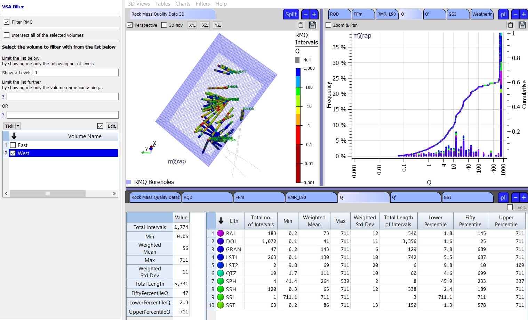Open the Tick dropdown above the volume list

tap(11, 126)
